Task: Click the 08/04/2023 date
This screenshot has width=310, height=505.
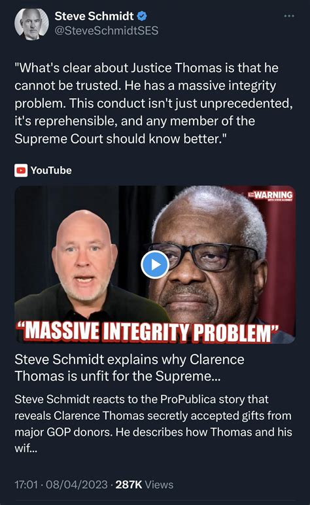Action: point(77,484)
